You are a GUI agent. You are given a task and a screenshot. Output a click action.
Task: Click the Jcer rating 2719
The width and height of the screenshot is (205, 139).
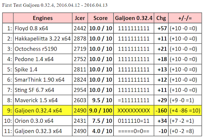pyautogui.click(x=80, y=49)
